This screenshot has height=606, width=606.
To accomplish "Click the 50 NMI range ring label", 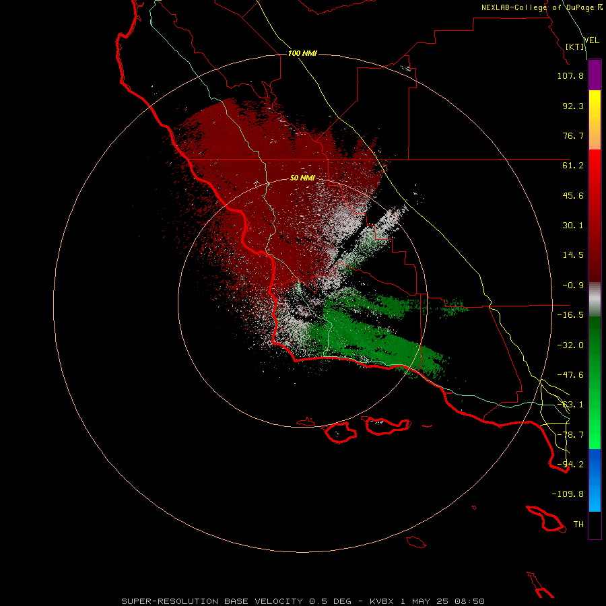I will [302, 178].
